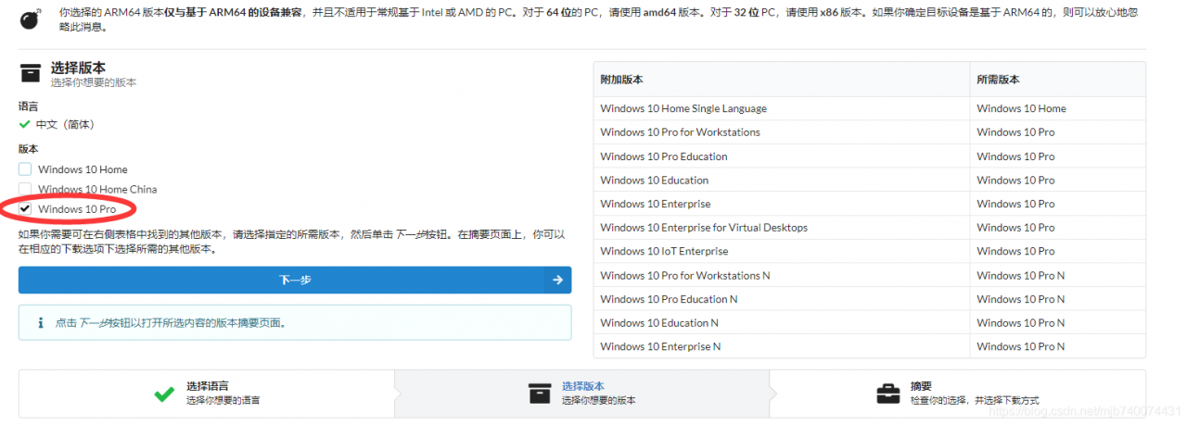Image resolution: width=1187 pixels, height=425 pixels.
Task: Click the arrow icon on the 下一步 button
Action: click(x=557, y=280)
